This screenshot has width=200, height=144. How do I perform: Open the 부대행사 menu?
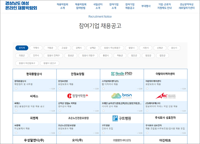[x=146, y=6]
